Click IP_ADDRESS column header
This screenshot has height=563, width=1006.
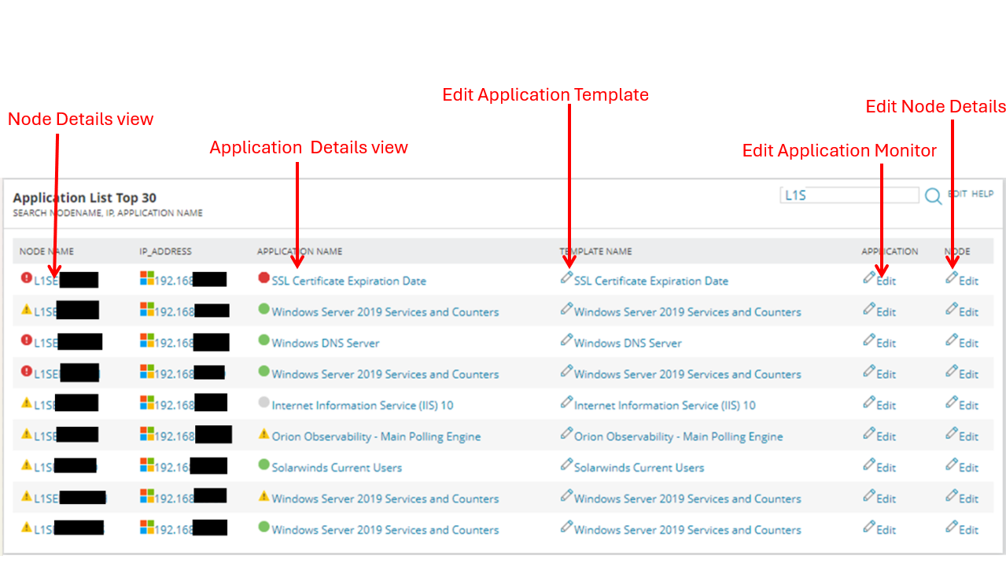pos(165,252)
